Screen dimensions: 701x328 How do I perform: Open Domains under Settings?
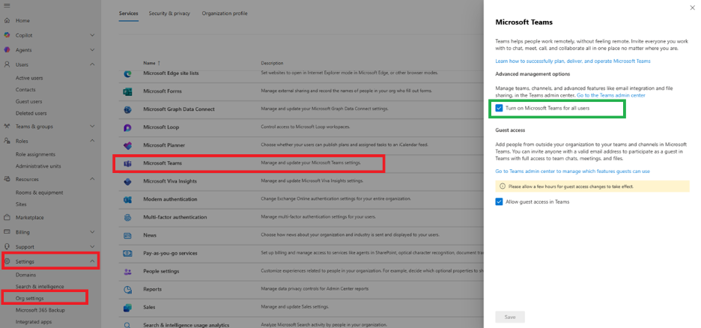(x=26, y=275)
